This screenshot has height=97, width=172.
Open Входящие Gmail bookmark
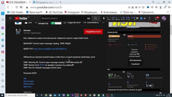tap(90, 12)
